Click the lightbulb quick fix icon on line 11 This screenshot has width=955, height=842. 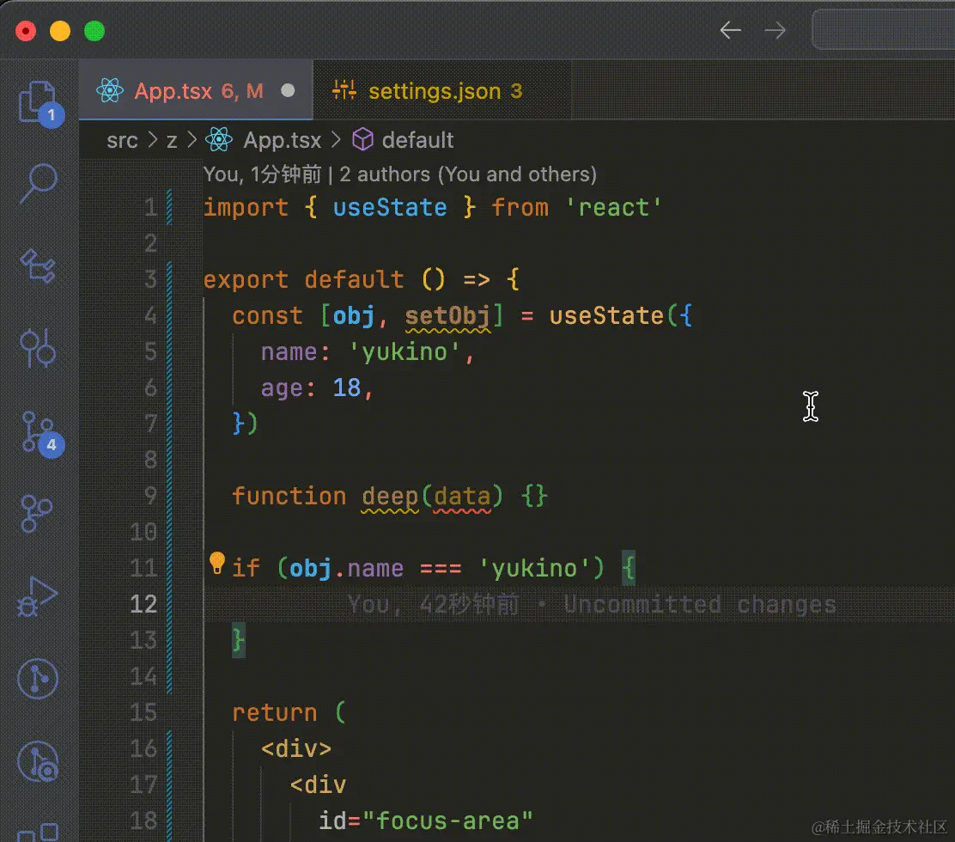point(216,564)
